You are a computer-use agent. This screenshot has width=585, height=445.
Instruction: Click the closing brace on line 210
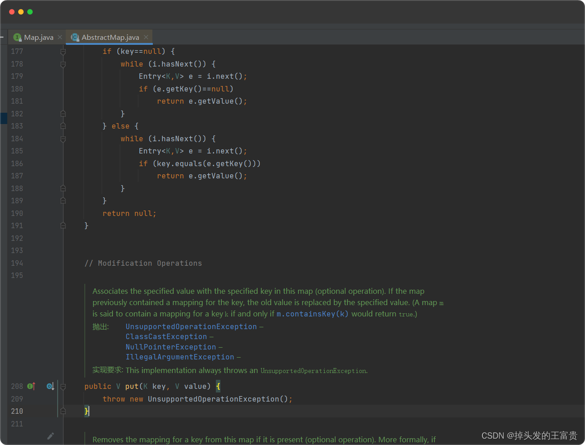click(87, 411)
